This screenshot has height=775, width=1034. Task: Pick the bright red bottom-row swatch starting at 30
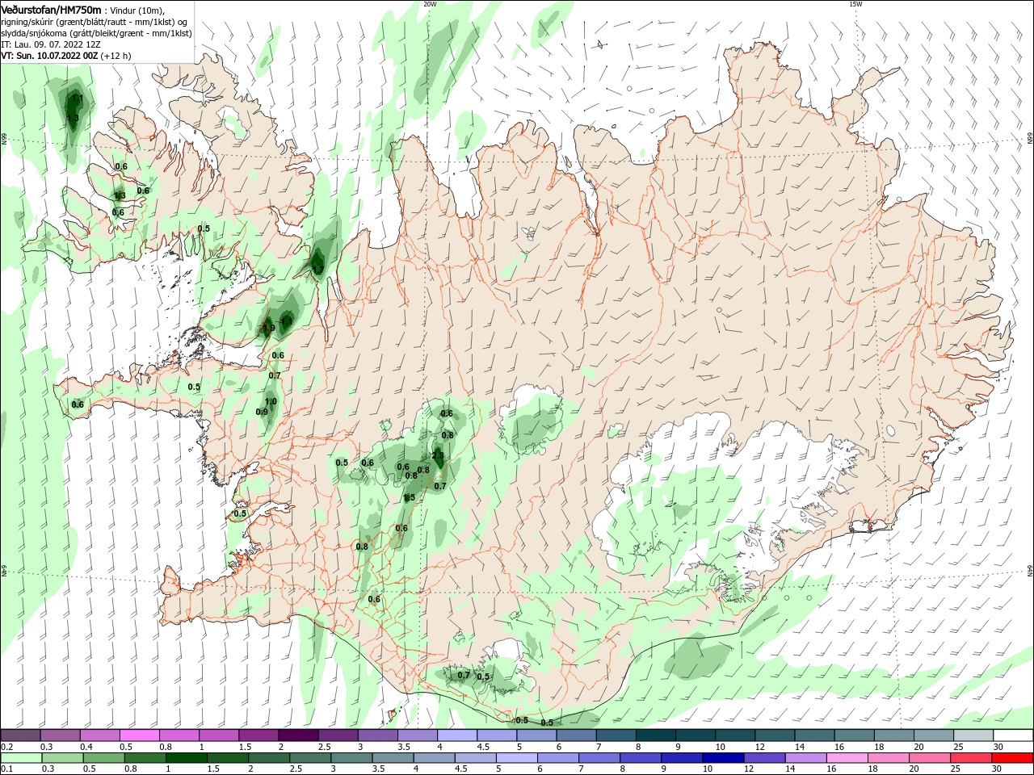(1013, 758)
